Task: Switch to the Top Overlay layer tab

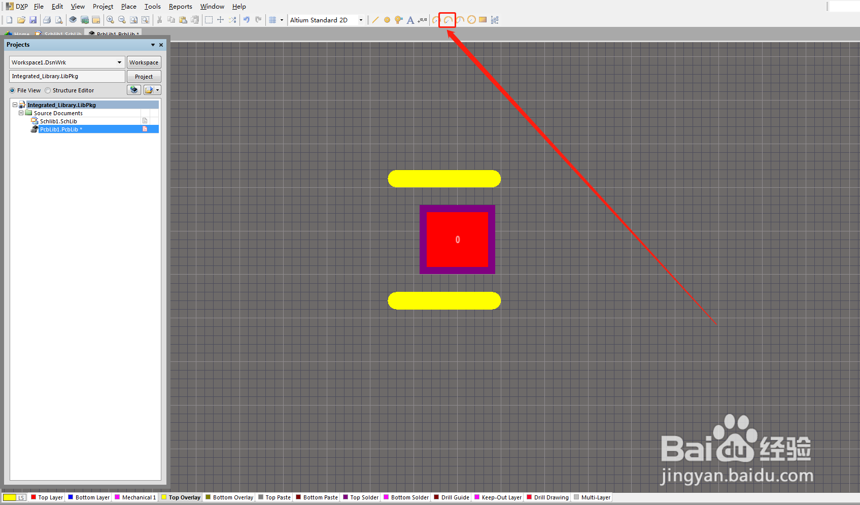Action: [181, 497]
